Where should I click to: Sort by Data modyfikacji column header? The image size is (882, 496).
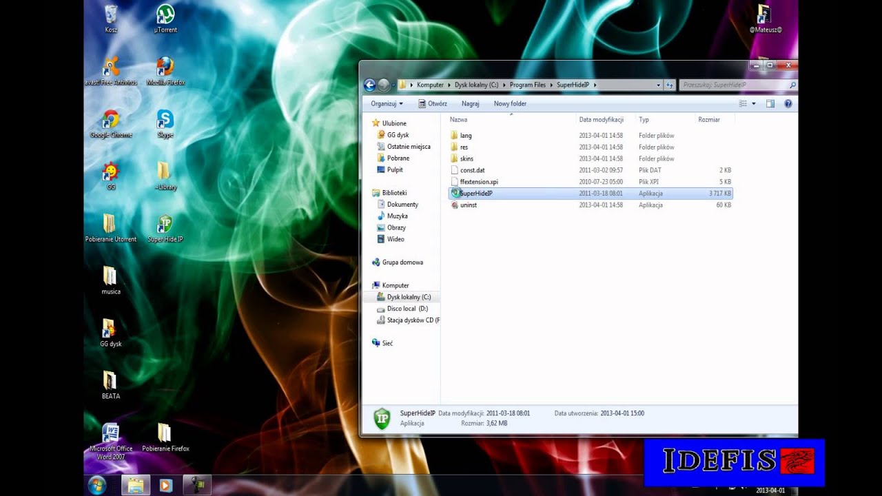pyautogui.click(x=606, y=119)
